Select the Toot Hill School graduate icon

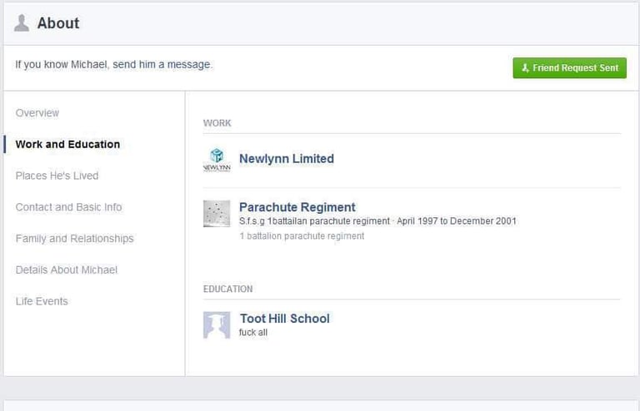click(x=217, y=325)
